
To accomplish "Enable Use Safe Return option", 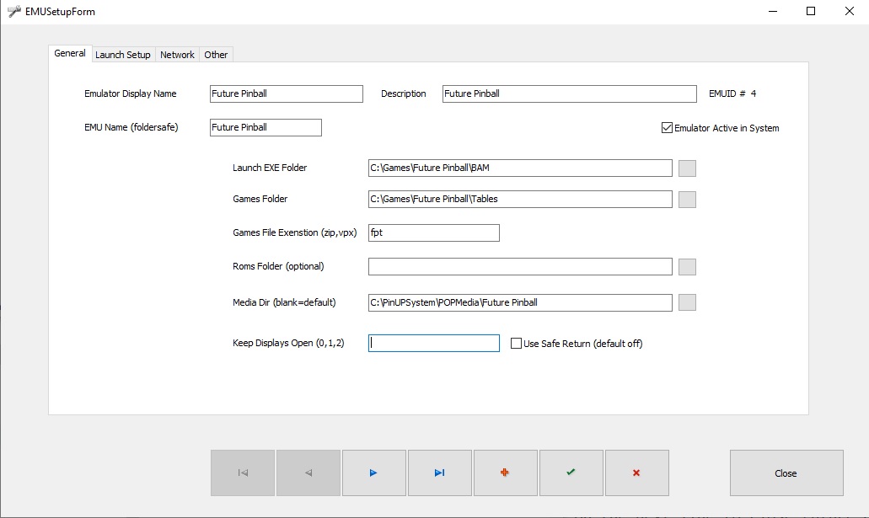I will click(517, 344).
